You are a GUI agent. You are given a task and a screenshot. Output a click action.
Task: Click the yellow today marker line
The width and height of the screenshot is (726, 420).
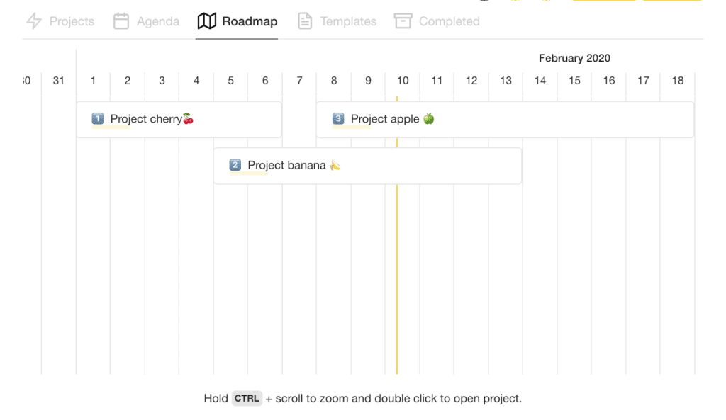click(x=397, y=283)
